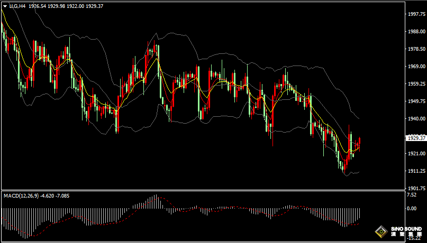Click the 7.52 MACD scale label
Screen dimensions: 427x243
point(412,195)
